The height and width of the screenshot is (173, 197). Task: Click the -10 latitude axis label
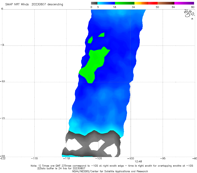[2, 81]
